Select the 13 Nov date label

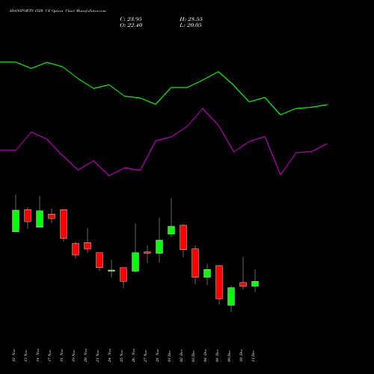[x=25, y=355]
